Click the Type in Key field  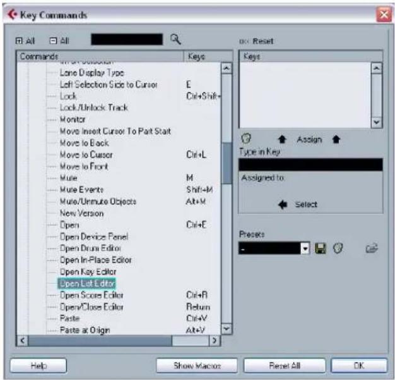pos(310,164)
